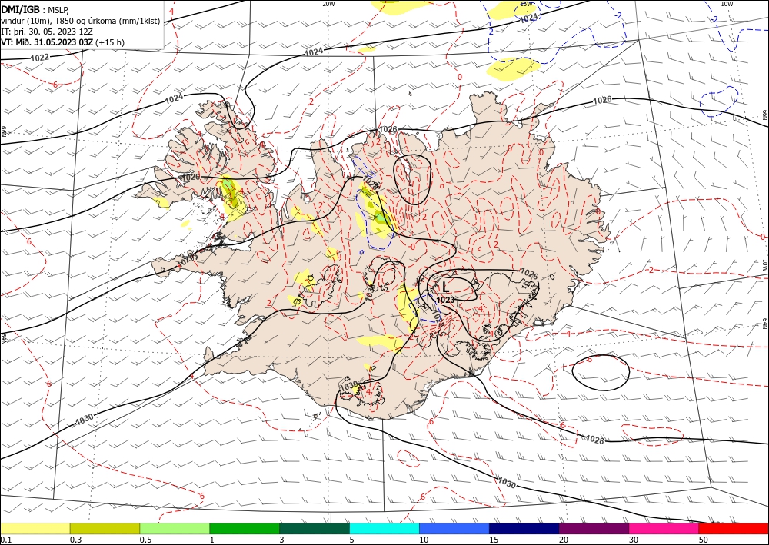Click the "15" legend value label
The height and width of the screenshot is (545, 769).
(494, 540)
